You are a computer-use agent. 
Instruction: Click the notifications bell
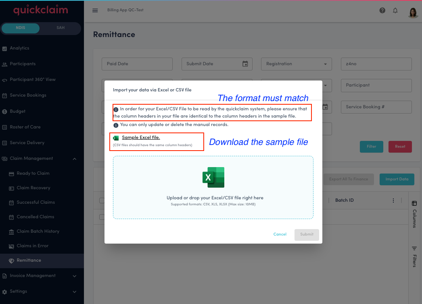coord(395,10)
